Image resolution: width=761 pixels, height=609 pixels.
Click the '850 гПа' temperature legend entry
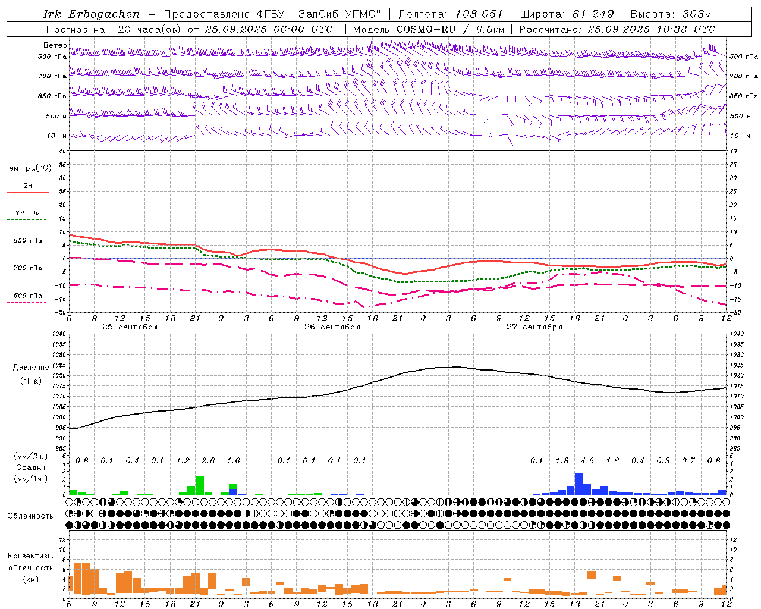28,241
